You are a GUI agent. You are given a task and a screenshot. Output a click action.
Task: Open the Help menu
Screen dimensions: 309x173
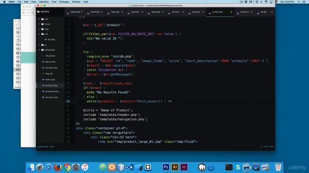click(x=86, y=2)
